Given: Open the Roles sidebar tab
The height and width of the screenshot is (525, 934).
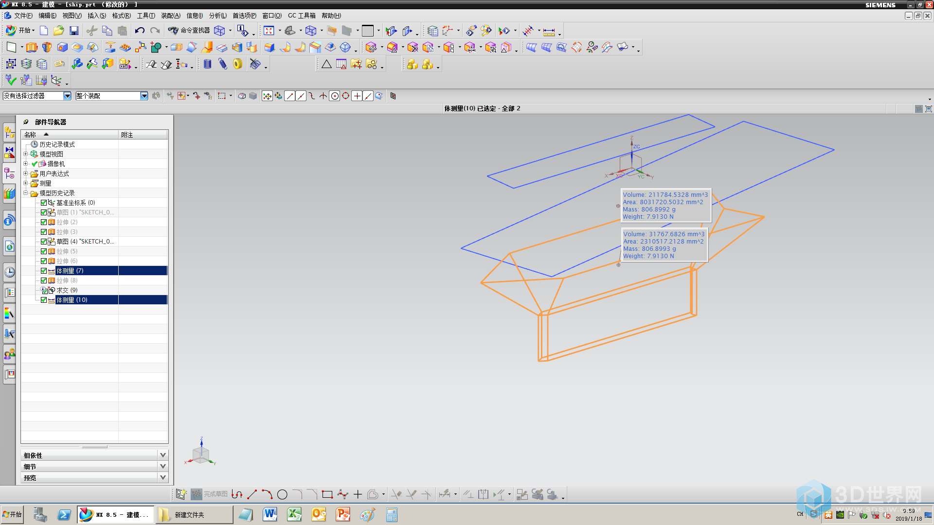Looking at the screenshot, I should click(x=9, y=354).
